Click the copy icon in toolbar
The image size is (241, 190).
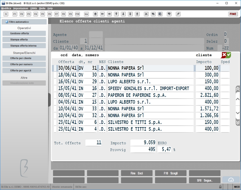coord(153,14)
